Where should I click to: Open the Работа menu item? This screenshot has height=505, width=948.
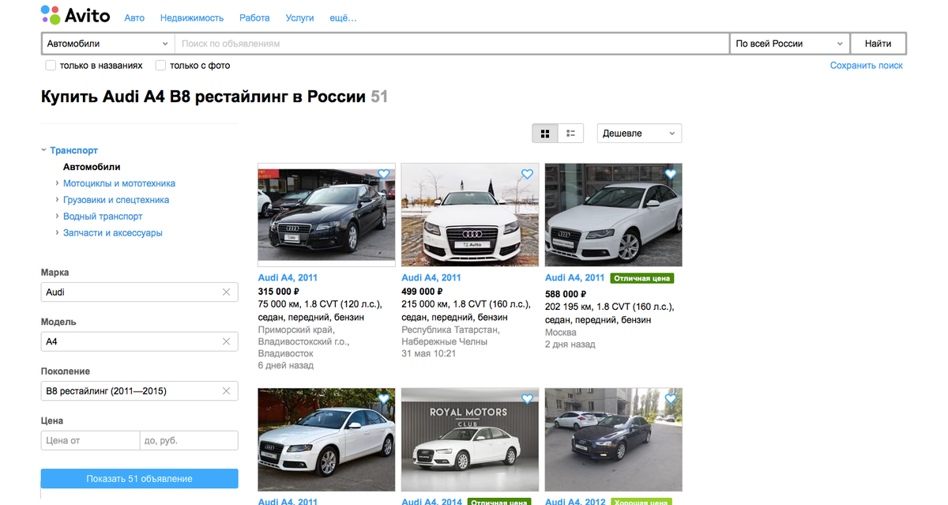[x=254, y=17]
